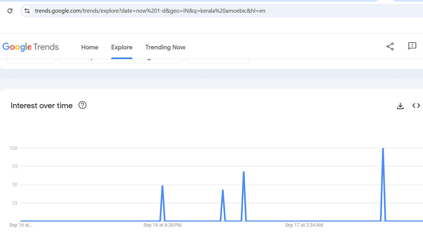Open site information icon in address bar
Image resolution: width=423 pixels, height=237 pixels.
pyautogui.click(x=27, y=11)
